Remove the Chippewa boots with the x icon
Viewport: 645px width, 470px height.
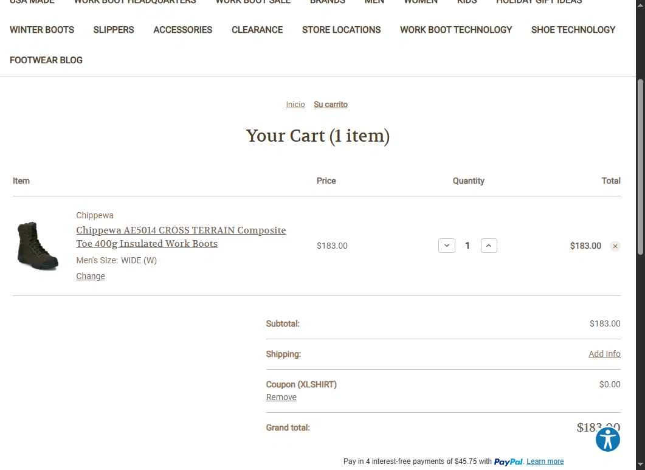615,246
